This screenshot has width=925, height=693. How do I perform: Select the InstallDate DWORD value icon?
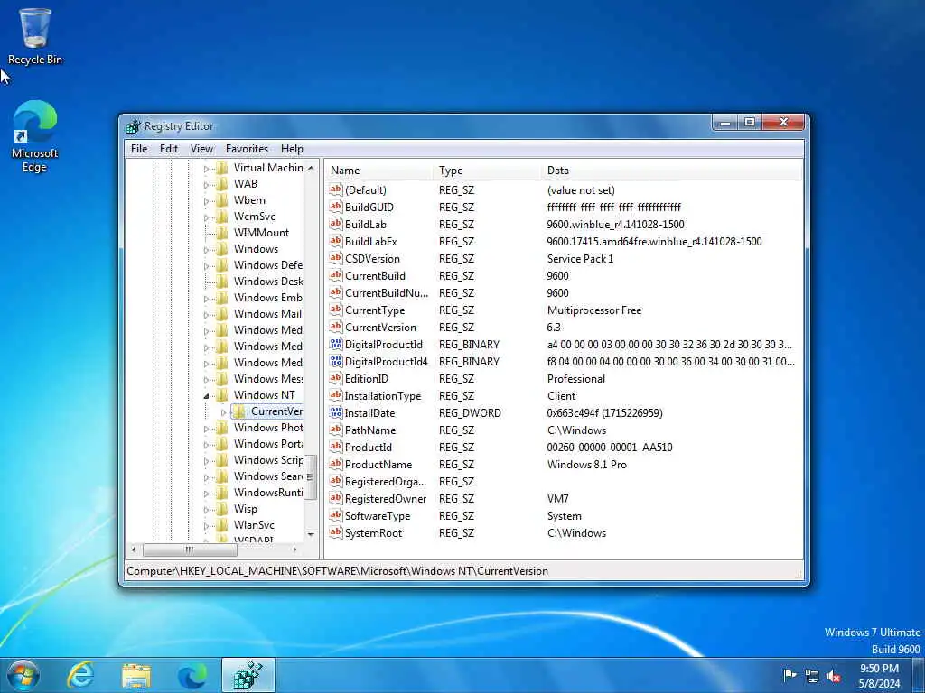pos(336,412)
